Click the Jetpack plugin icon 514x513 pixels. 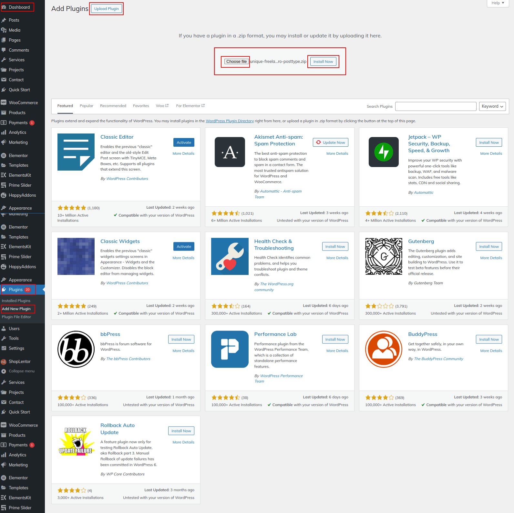click(384, 152)
